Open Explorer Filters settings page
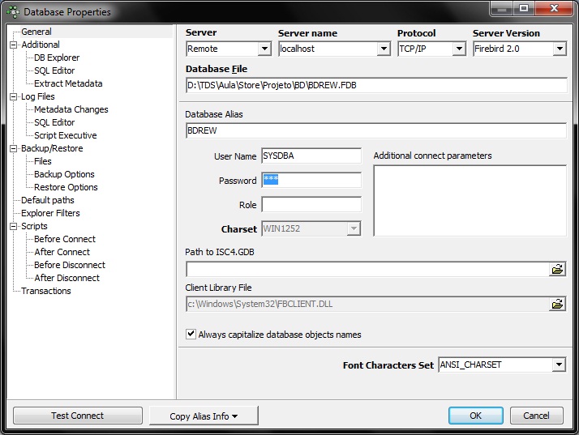579x435 pixels. [x=50, y=213]
